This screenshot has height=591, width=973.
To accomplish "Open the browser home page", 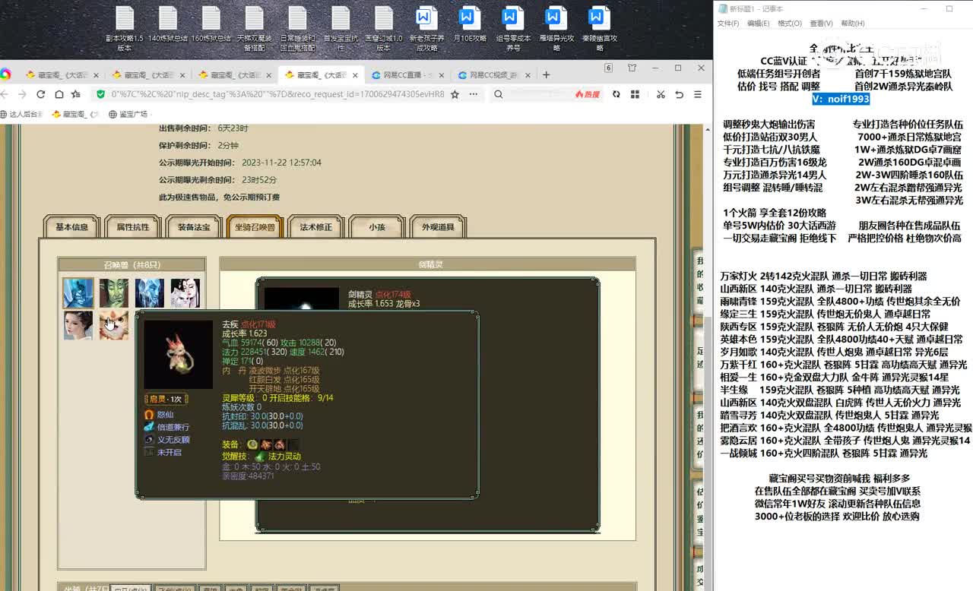I will tap(59, 94).
